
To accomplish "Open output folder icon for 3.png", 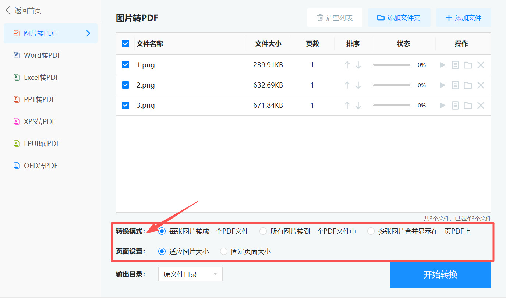I will click(x=468, y=105).
